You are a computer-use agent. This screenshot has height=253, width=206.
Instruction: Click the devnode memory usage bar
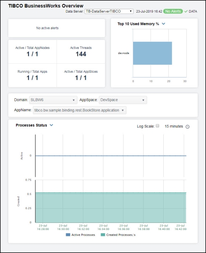[x=152, y=53]
